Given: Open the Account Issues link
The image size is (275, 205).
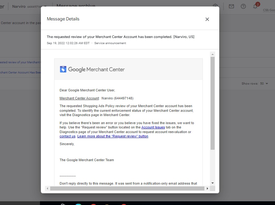Looking at the screenshot, I should click(153, 127).
